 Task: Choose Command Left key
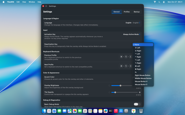click(x=143, y=66)
